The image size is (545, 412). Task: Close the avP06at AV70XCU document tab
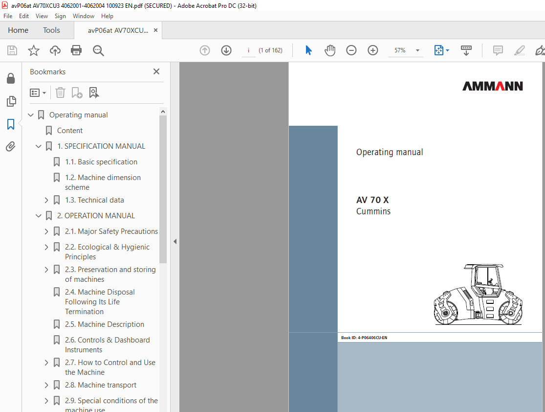pos(156,30)
